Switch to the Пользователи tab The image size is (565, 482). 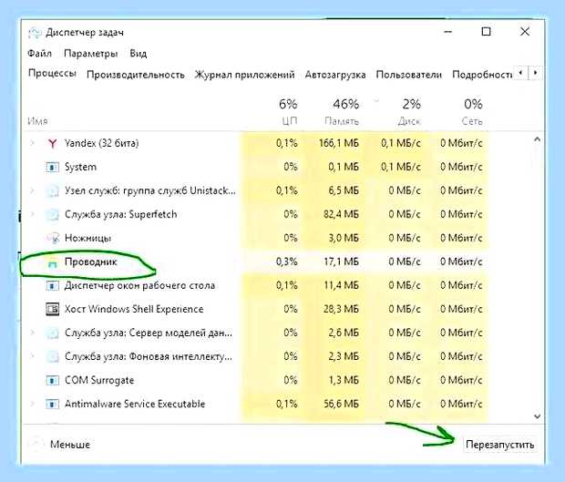[x=408, y=75]
